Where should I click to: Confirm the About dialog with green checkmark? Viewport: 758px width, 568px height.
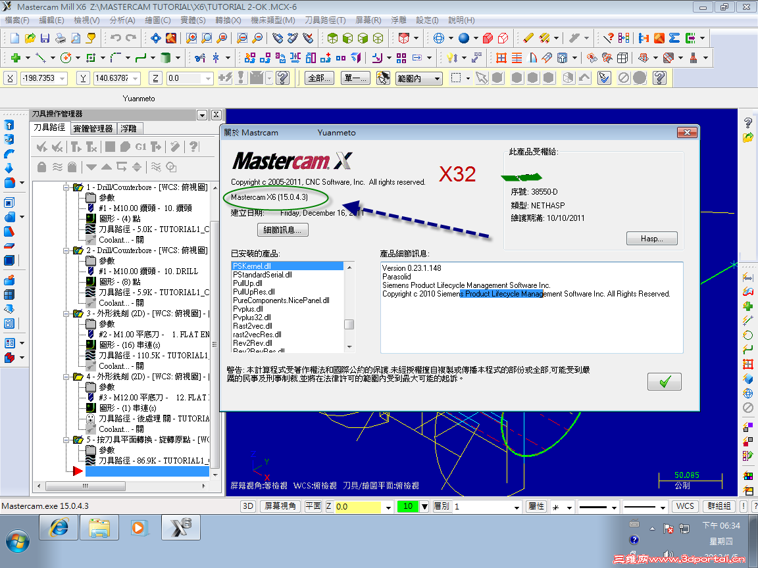tap(664, 382)
